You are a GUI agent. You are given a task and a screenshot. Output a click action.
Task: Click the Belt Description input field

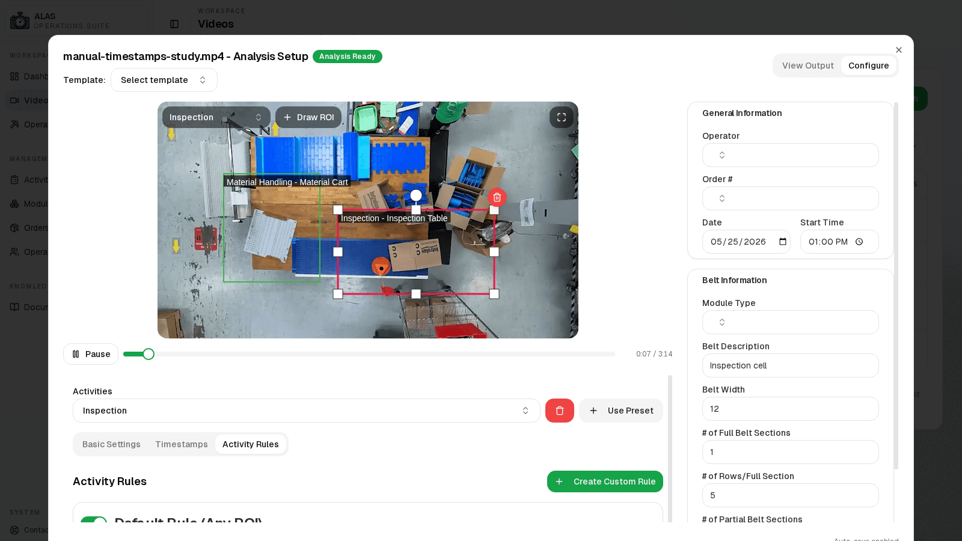(791, 365)
